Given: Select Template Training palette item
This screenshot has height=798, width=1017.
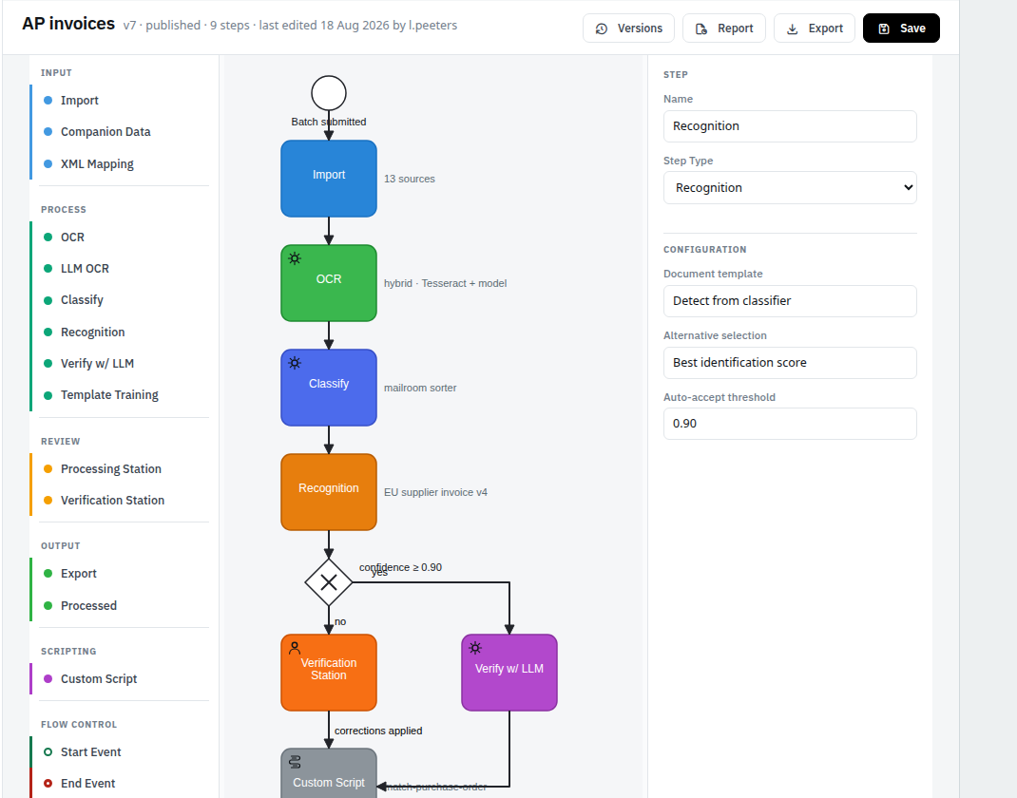Looking at the screenshot, I should click(x=121, y=395).
